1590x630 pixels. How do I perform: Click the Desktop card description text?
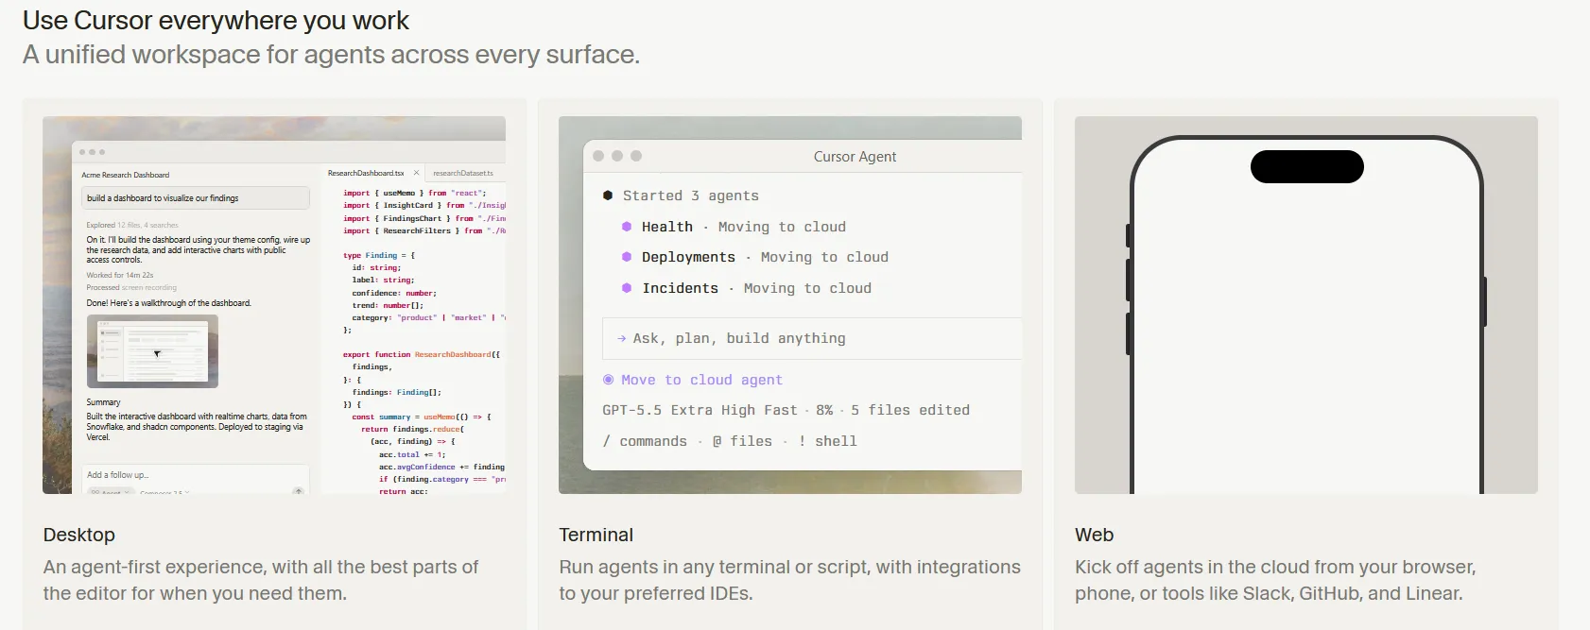coord(261,580)
